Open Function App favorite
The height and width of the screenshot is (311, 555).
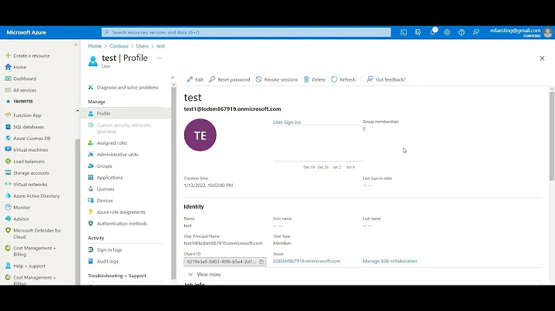(x=27, y=115)
